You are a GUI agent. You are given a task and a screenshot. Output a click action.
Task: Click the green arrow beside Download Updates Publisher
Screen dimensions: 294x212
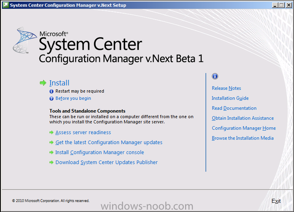tap(51, 162)
